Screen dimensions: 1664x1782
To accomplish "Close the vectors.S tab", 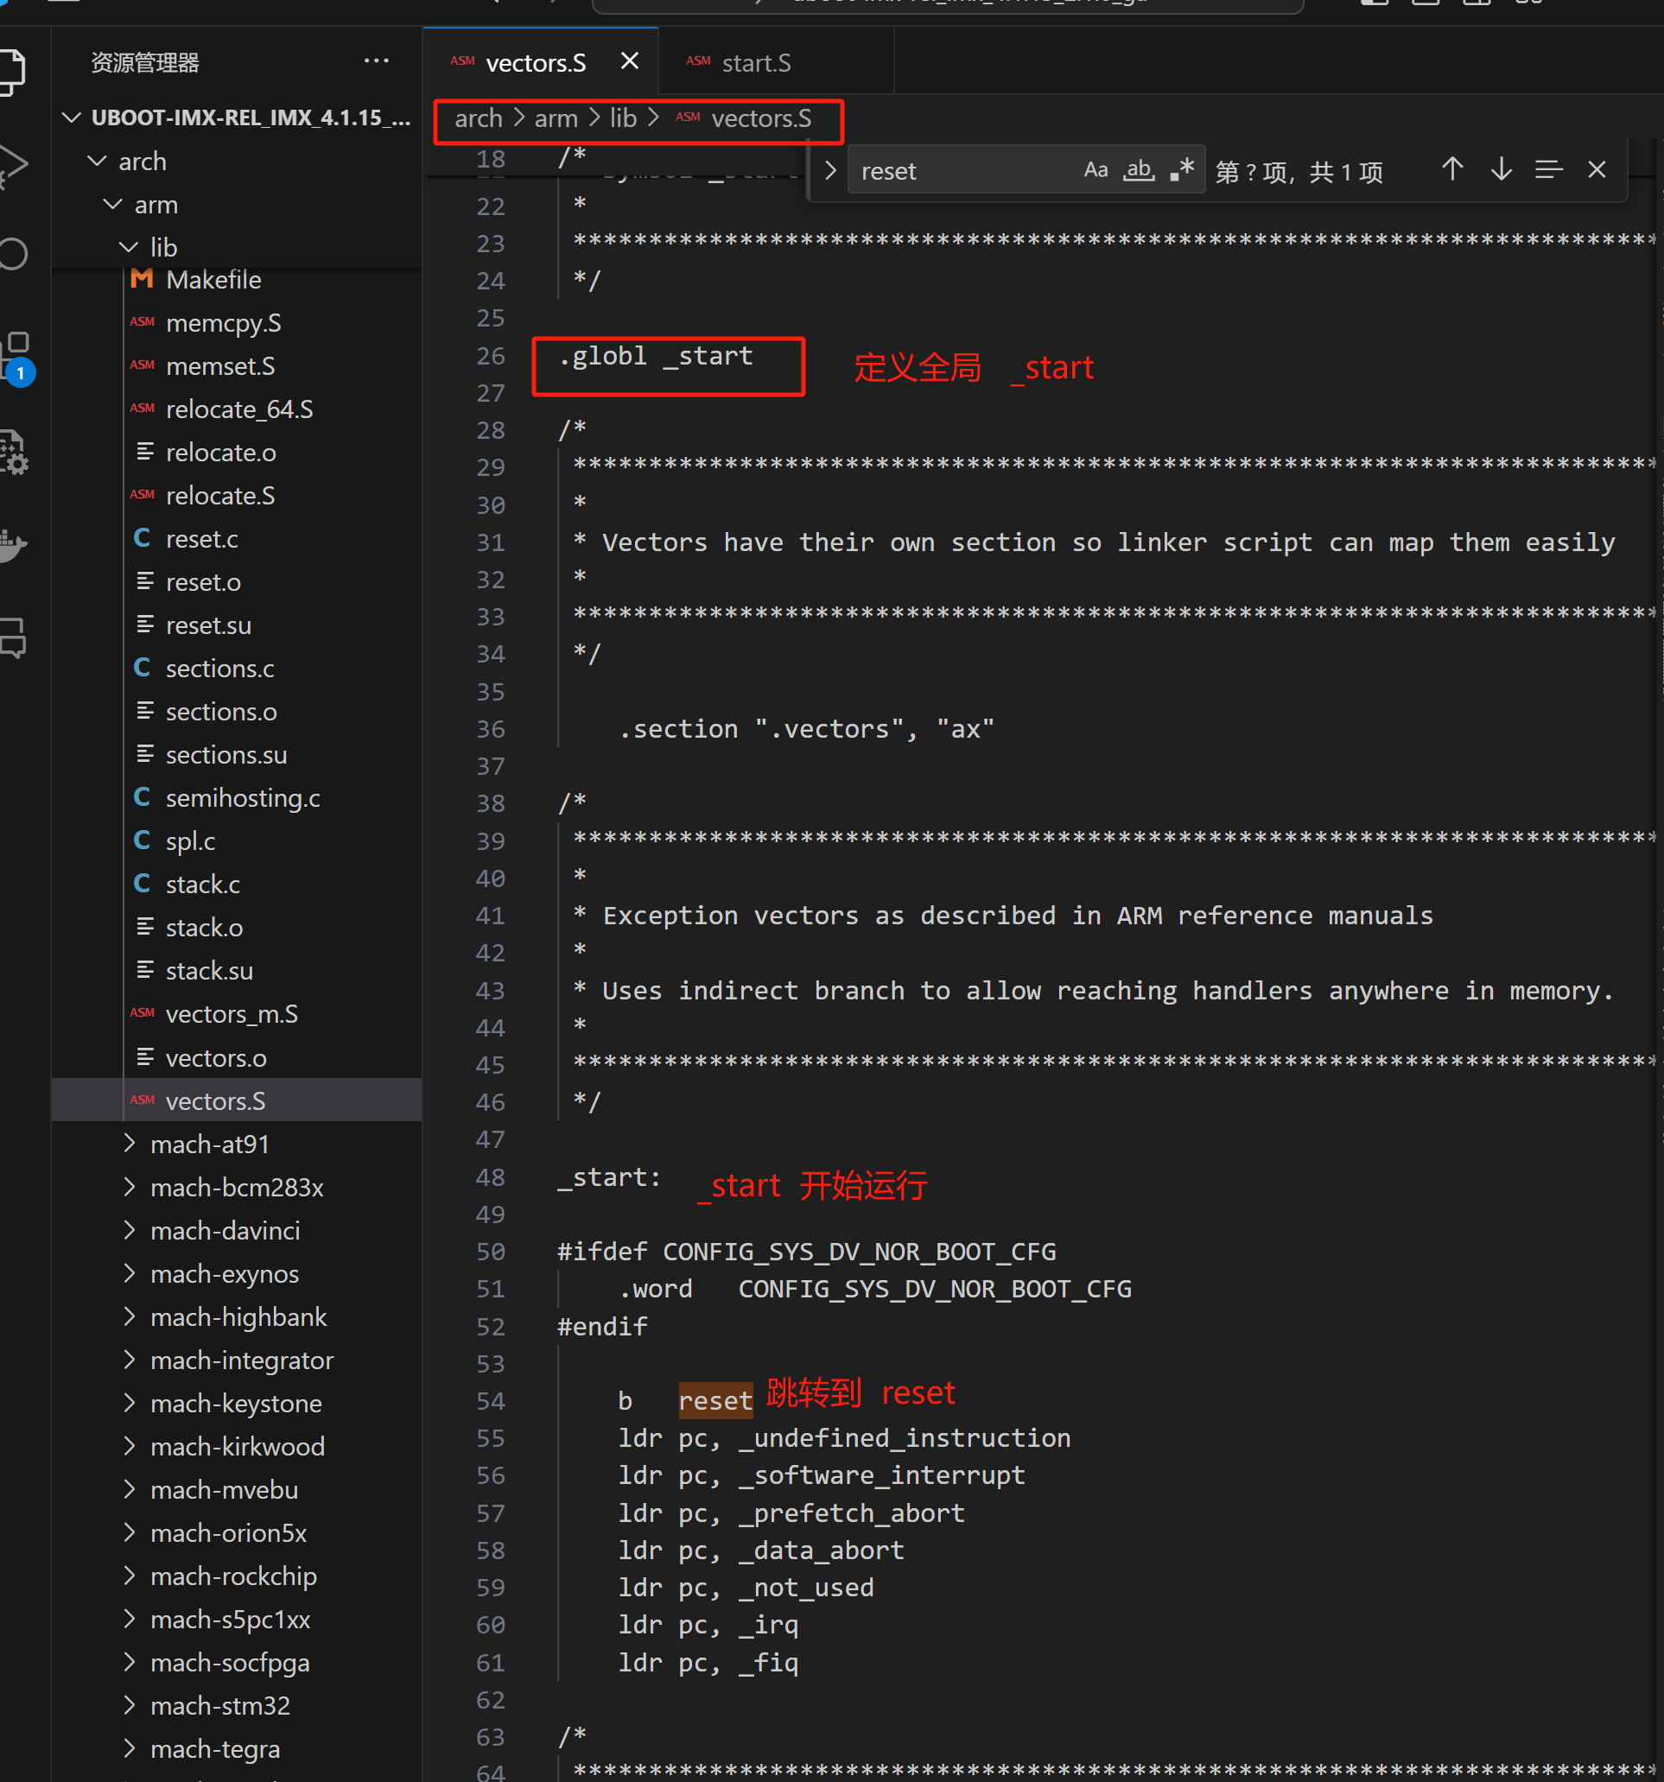I will [x=629, y=61].
